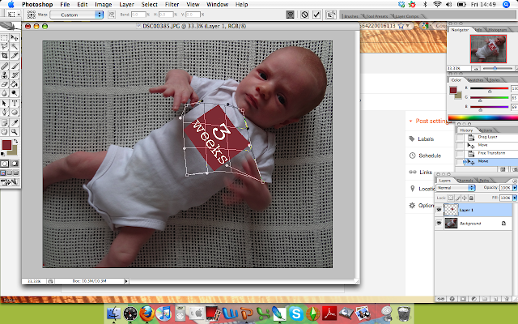Open the Filter menu

172,4
